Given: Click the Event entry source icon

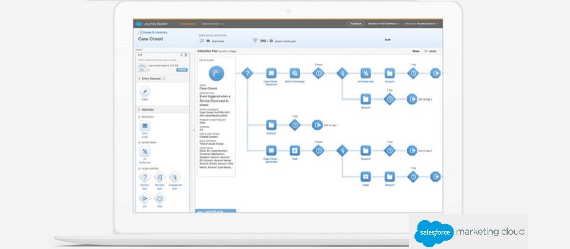Looking at the screenshot, I should coord(145,91).
